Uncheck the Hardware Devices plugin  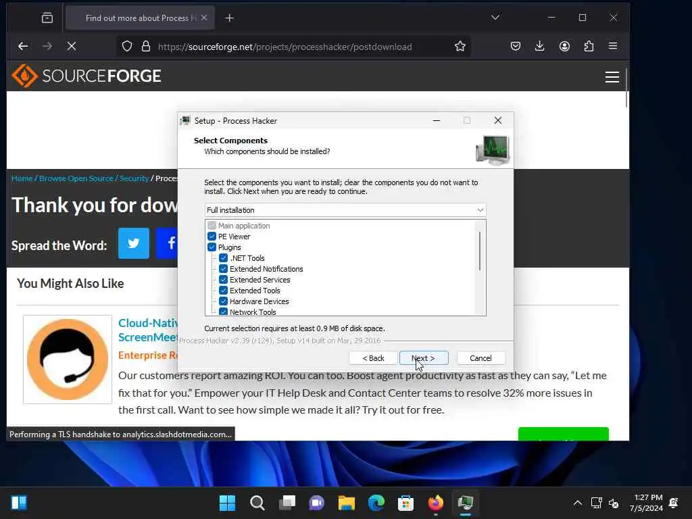point(223,301)
